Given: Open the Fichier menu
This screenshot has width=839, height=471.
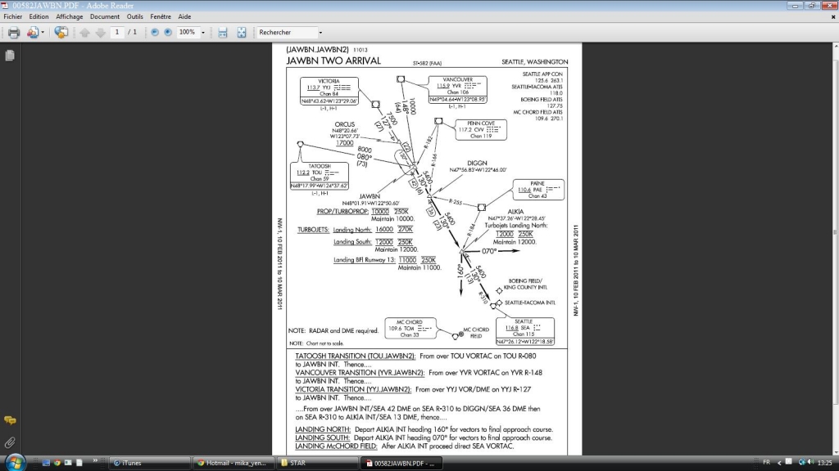Looking at the screenshot, I should (x=13, y=16).
